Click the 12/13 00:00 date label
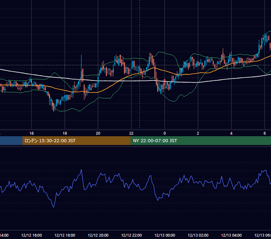The height and width of the screenshot is (239, 271). pyautogui.click(x=165, y=235)
